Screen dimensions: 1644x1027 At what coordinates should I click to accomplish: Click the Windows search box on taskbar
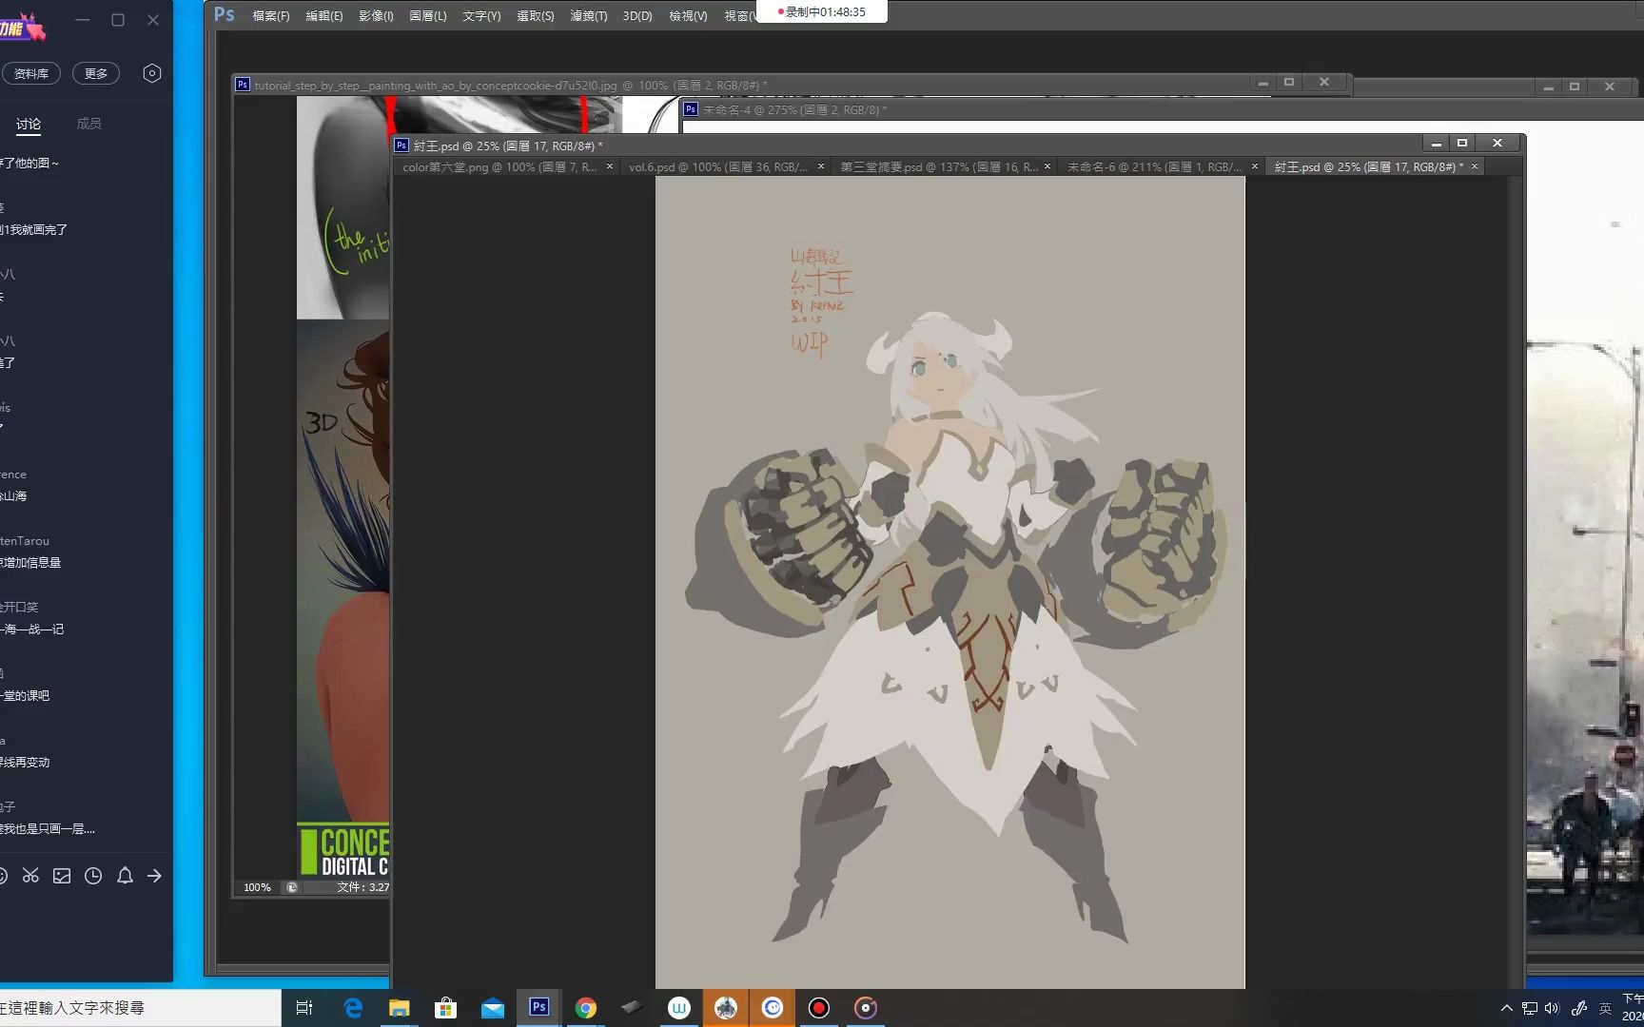point(141,1008)
